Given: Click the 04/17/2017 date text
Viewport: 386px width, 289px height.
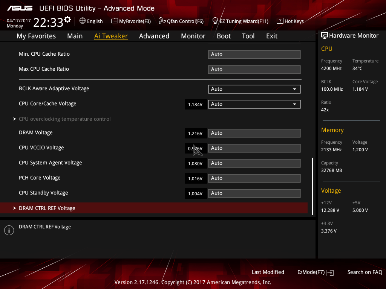Looking at the screenshot, I should [x=19, y=21].
